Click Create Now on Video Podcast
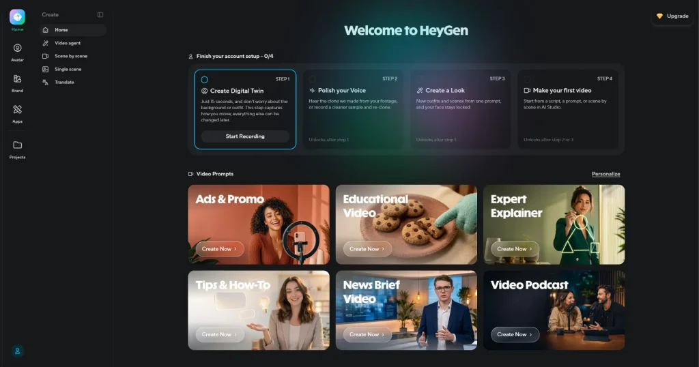This screenshot has width=699, height=367. pyautogui.click(x=515, y=334)
